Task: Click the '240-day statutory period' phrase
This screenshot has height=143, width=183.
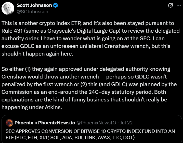Action: pyautogui.click(x=121, y=92)
